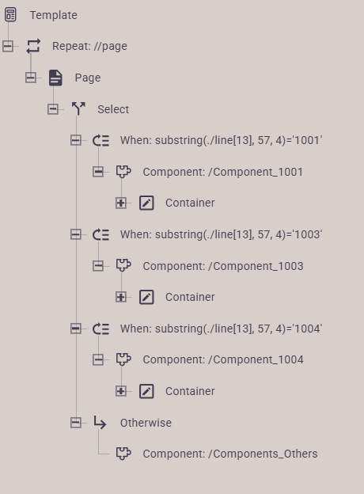Screen dimensions: 364x494
Task: Click the Repeat loop arrows icon
Action: pos(33,46)
